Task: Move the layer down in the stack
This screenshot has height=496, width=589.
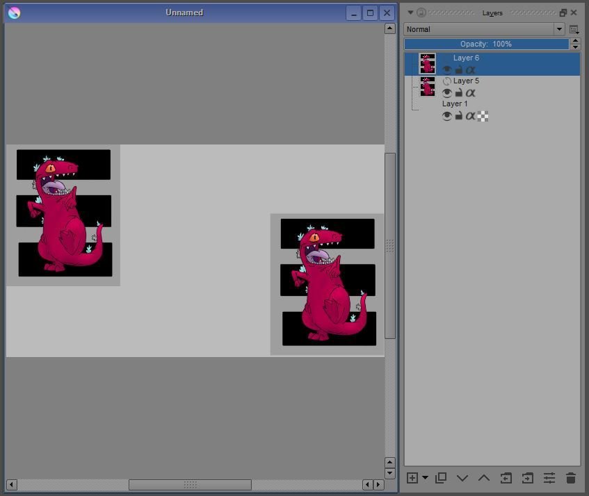Action: 462,478
